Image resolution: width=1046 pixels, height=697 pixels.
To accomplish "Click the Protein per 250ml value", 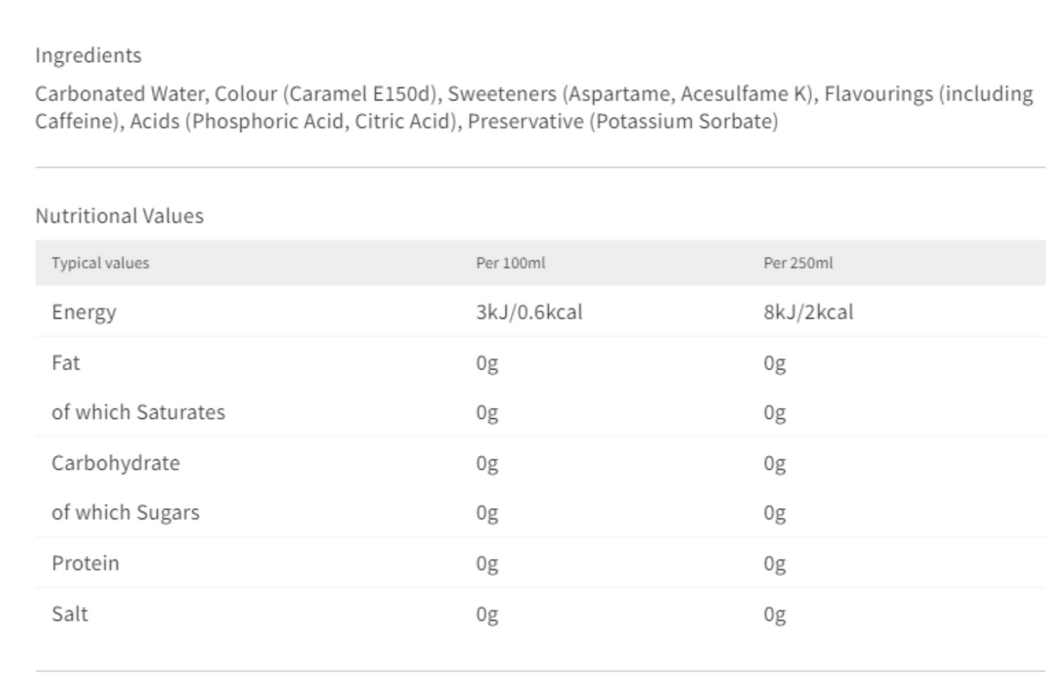I will [x=774, y=565].
